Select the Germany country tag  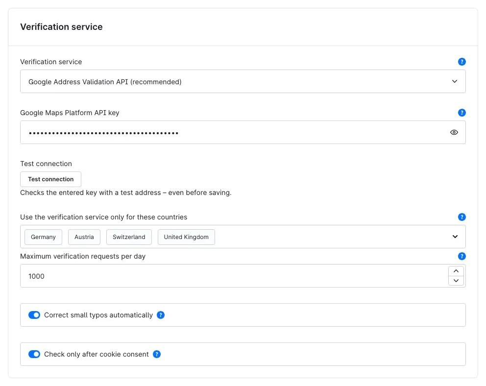coord(43,237)
